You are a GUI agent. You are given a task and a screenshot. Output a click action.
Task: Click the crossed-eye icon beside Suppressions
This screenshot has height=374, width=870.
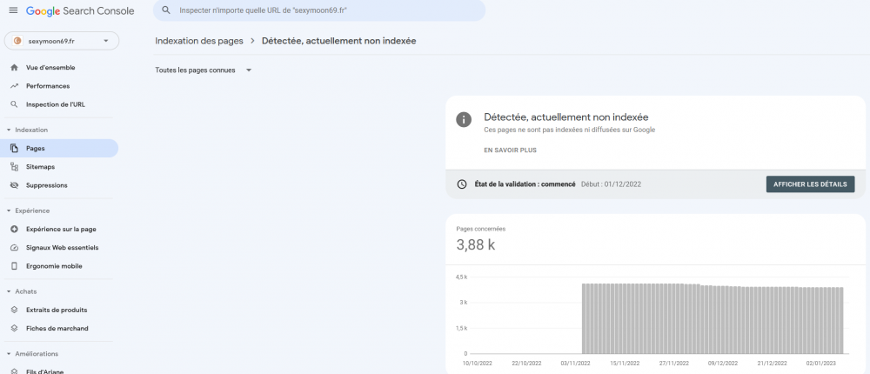click(x=15, y=185)
